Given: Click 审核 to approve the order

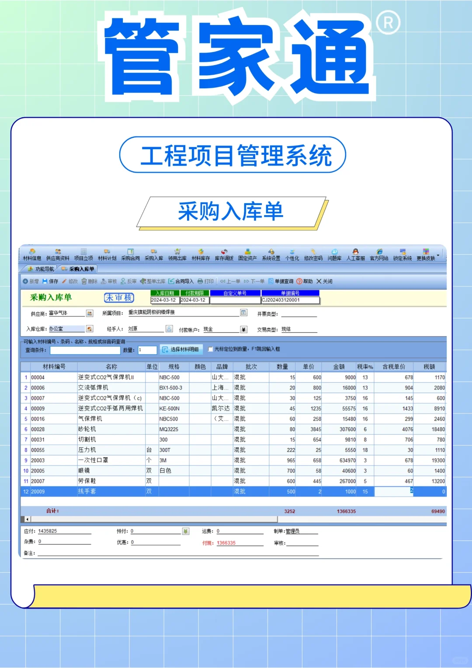Looking at the screenshot, I should (x=110, y=281).
